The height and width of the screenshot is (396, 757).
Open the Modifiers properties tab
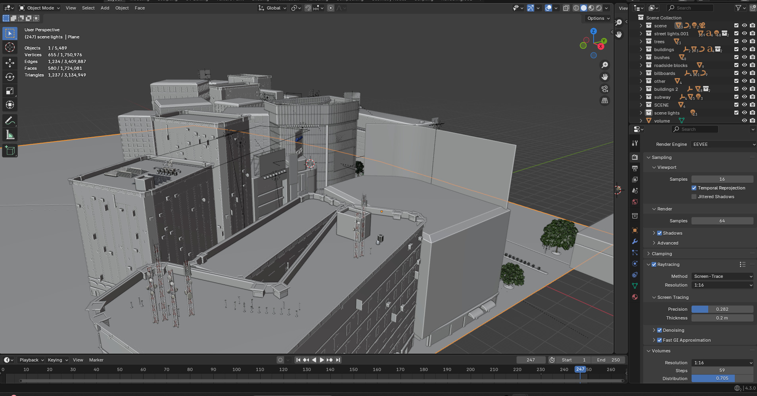[635, 241]
